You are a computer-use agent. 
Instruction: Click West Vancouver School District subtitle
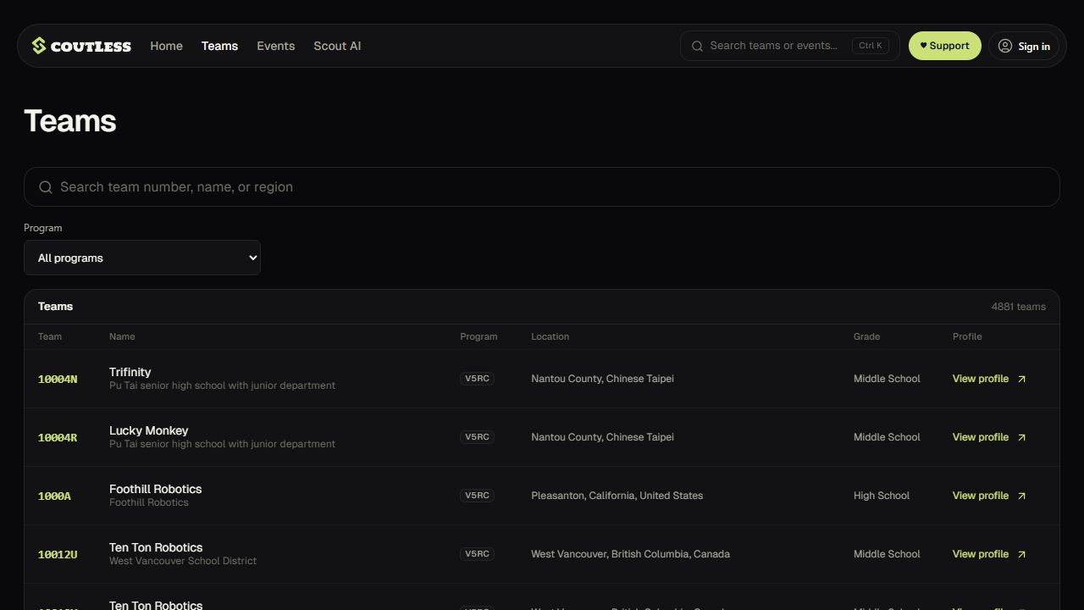click(183, 561)
